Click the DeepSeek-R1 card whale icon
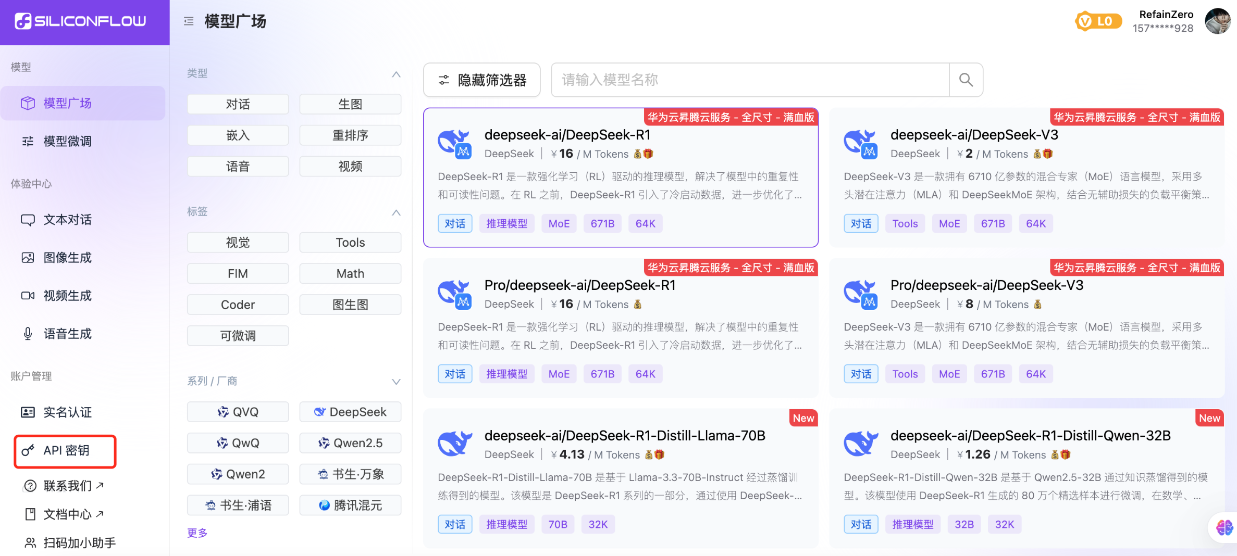Viewport: 1237px width, 556px height. (455, 144)
